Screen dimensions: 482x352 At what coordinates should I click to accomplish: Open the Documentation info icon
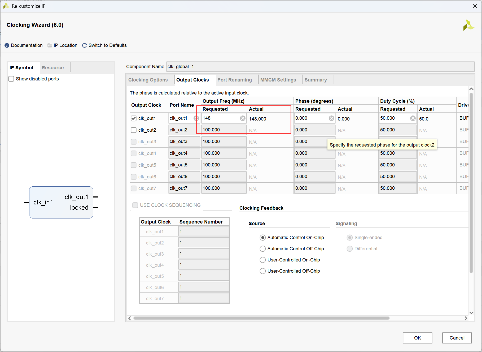(7, 45)
